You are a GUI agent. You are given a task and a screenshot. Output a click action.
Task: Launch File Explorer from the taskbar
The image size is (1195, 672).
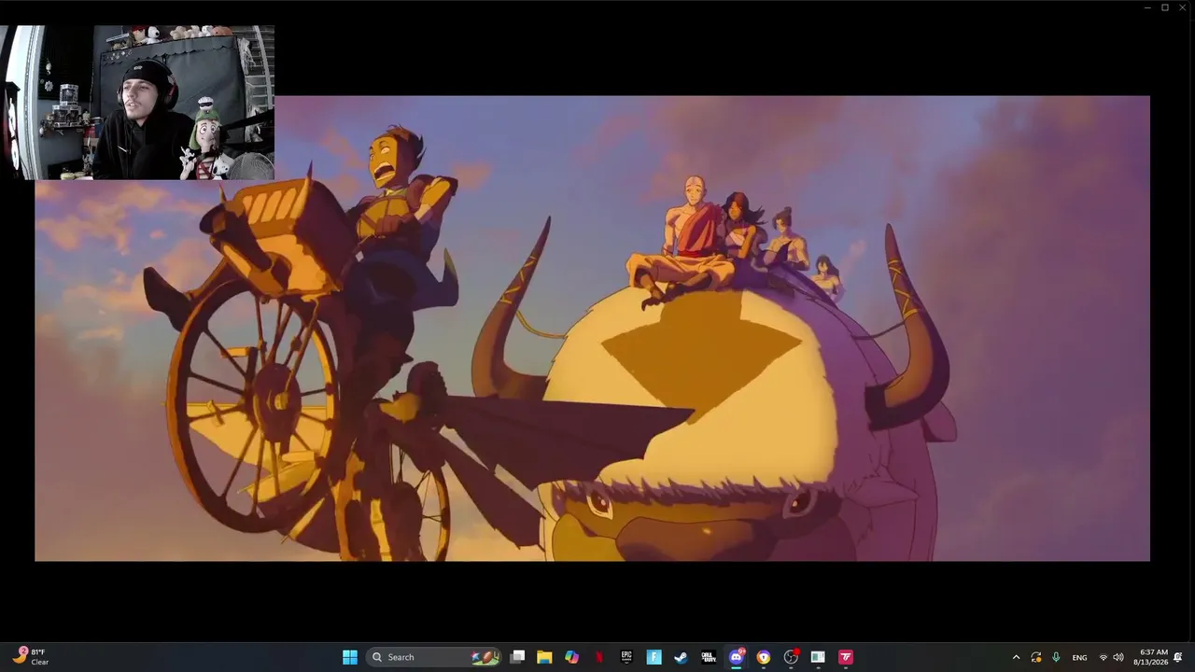544,657
